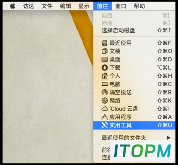The image size is (178, 165).
Task: Select the 个人 home house icon
Action: (105, 76)
